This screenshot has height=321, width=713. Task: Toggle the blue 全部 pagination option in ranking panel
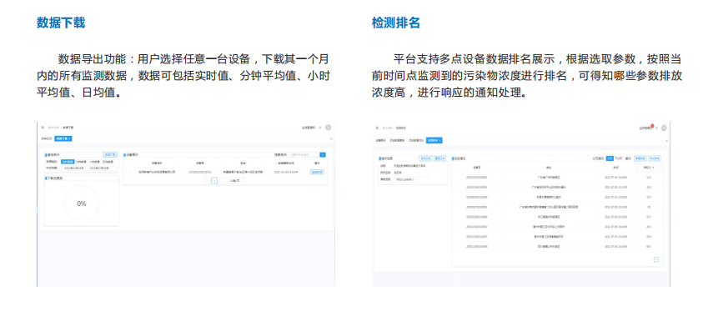pos(610,158)
